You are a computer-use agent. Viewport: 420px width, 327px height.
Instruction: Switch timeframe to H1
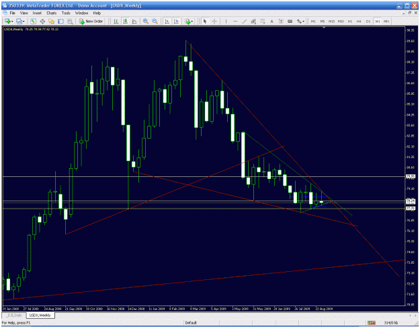pos(350,21)
